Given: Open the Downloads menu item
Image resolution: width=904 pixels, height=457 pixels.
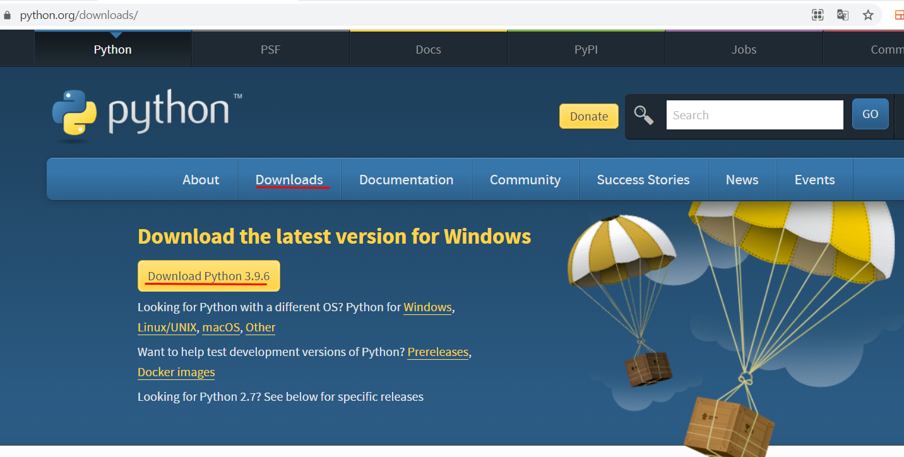Looking at the screenshot, I should pyautogui.click(x=289, y=179).
